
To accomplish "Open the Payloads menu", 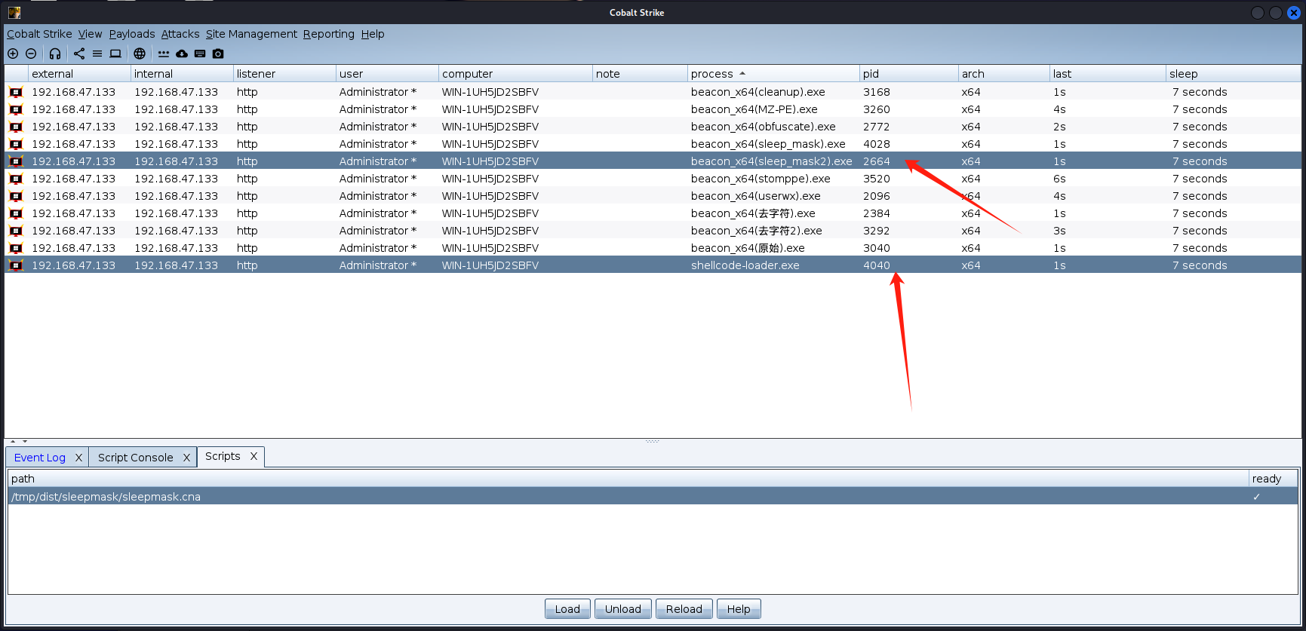I will [131, 34].
